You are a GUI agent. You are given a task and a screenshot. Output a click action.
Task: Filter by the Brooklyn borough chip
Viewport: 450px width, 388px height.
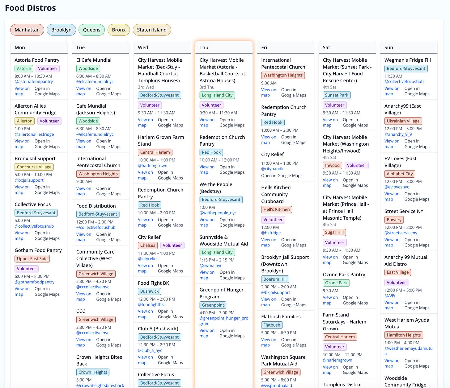pos(61,30)
